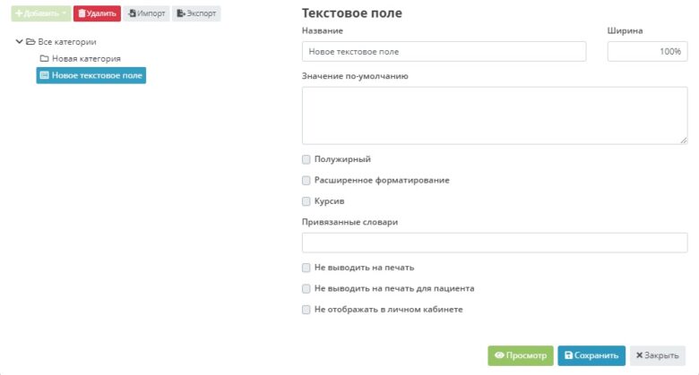Focus the Ширина input with 100%
Screen dimensions: 699x375
coord(647,52)
